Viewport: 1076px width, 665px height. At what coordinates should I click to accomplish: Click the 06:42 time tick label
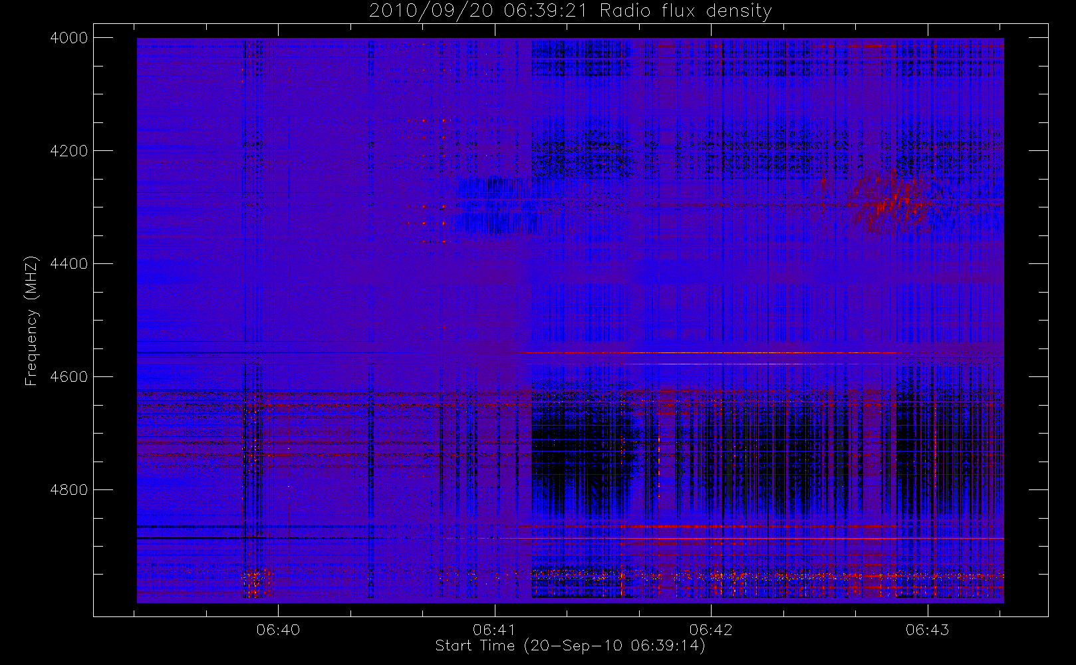click(x=711, y=630)
